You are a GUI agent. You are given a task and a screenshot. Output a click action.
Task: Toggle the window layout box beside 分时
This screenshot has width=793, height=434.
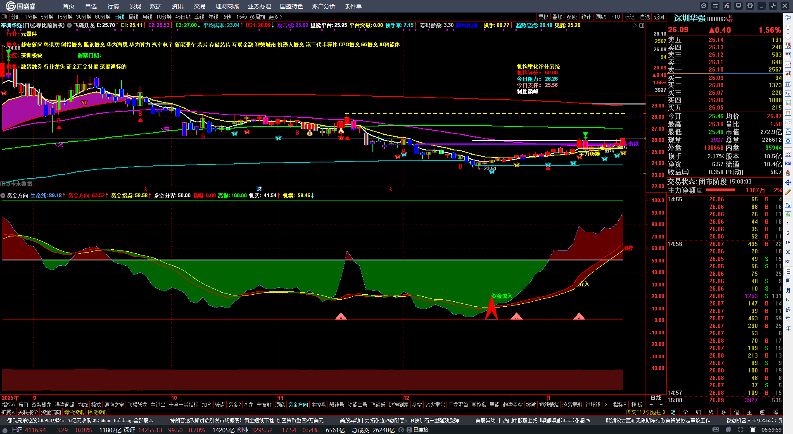[4, 17]
